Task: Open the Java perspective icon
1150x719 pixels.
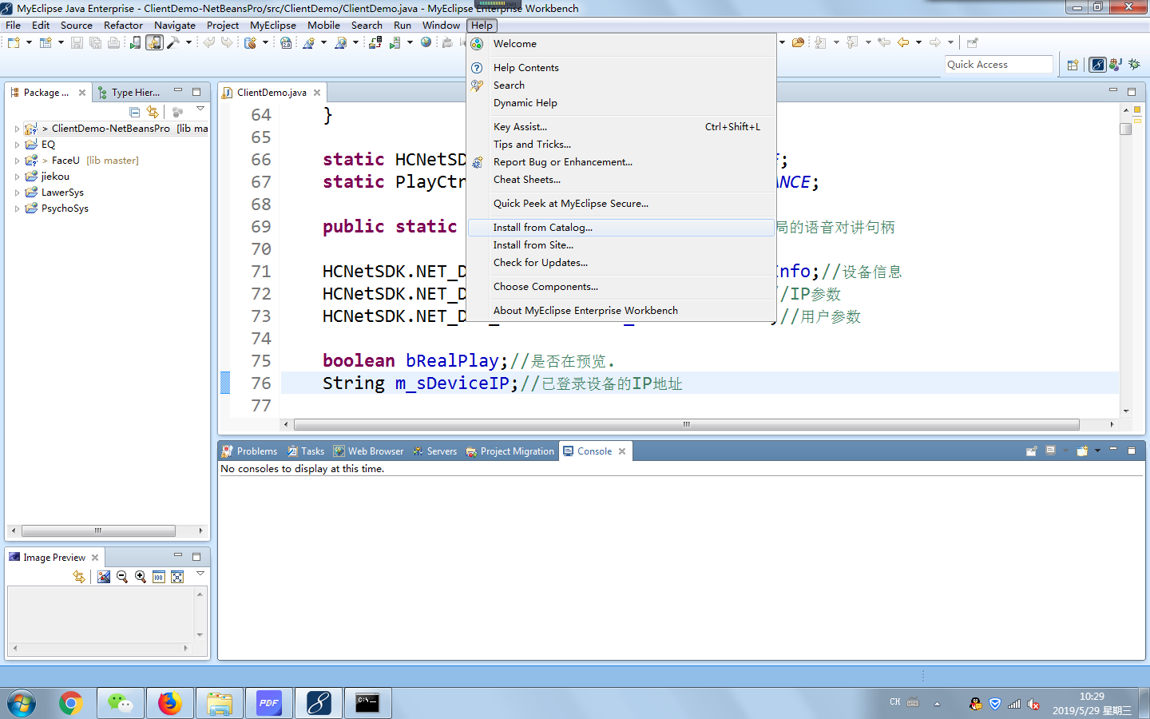Action: [x=1115, y=64]
